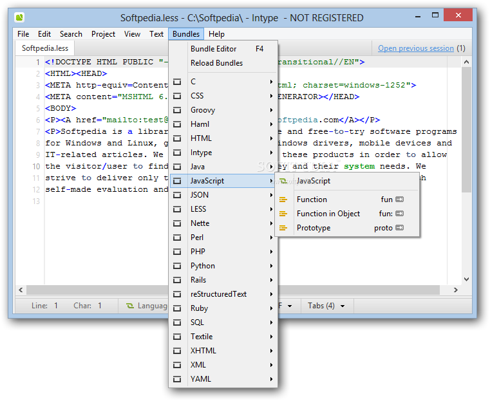Click the C bundle icon
The width and height of the screenshot is (490, 401).
coord(177,82)
